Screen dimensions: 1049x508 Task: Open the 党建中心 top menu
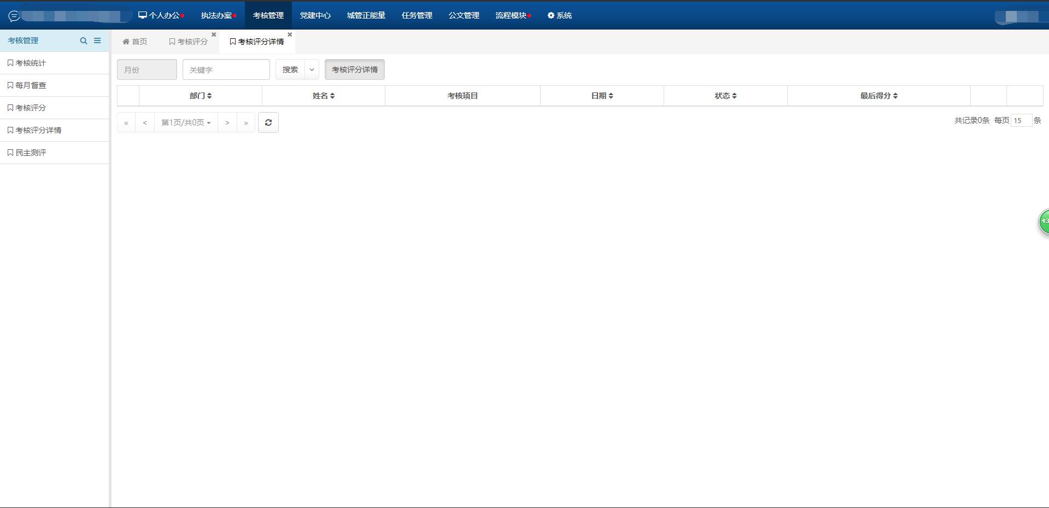point(315,15)
